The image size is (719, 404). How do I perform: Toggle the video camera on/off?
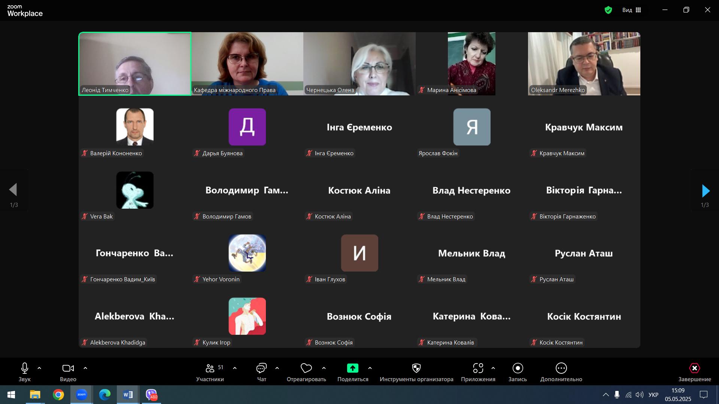pyautogui.click(x=68, y=368)
